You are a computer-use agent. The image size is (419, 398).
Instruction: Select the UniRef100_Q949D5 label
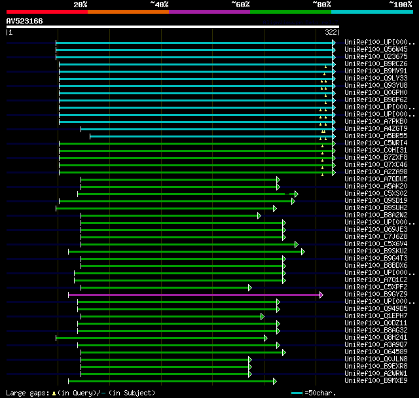tap(376, 309)
